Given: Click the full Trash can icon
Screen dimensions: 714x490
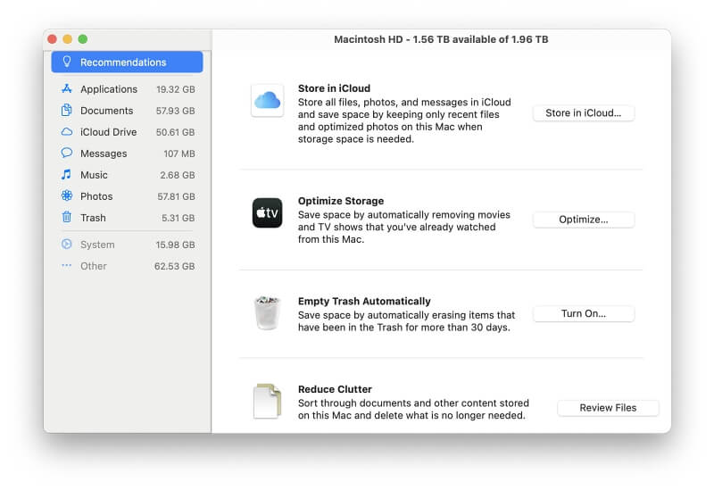Looking at the screenshot, I should [267, 313].
